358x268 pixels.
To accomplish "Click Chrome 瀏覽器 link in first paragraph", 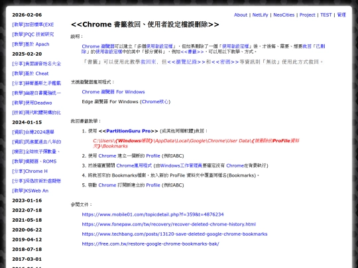I will pos(98,46).
